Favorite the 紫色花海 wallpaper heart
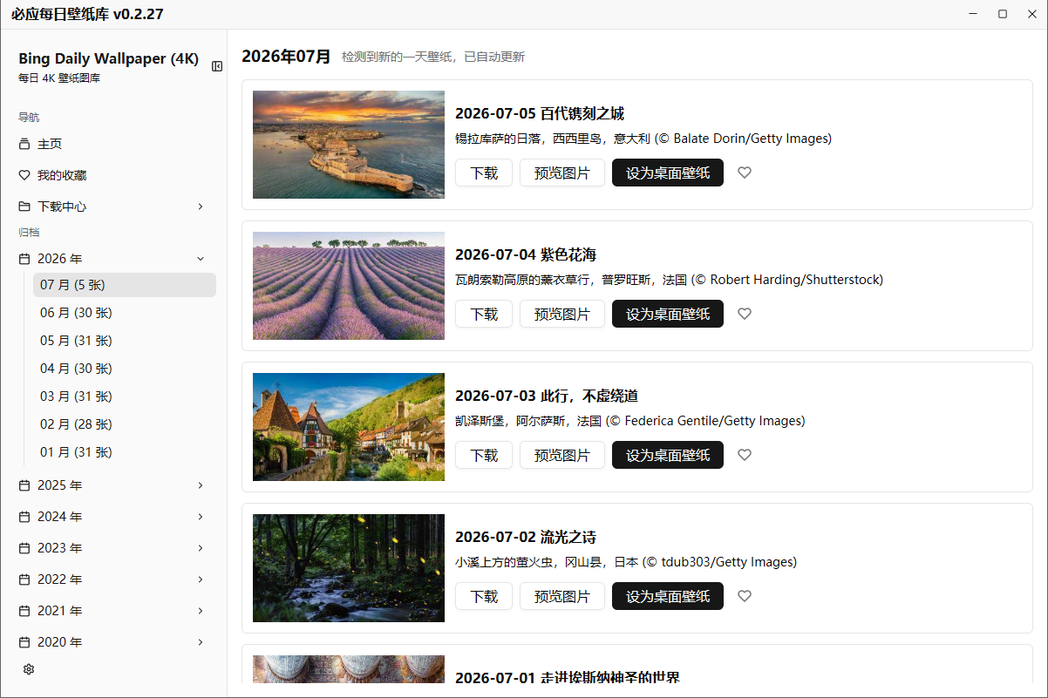The image size is (1048, 698). coord(745,314)
